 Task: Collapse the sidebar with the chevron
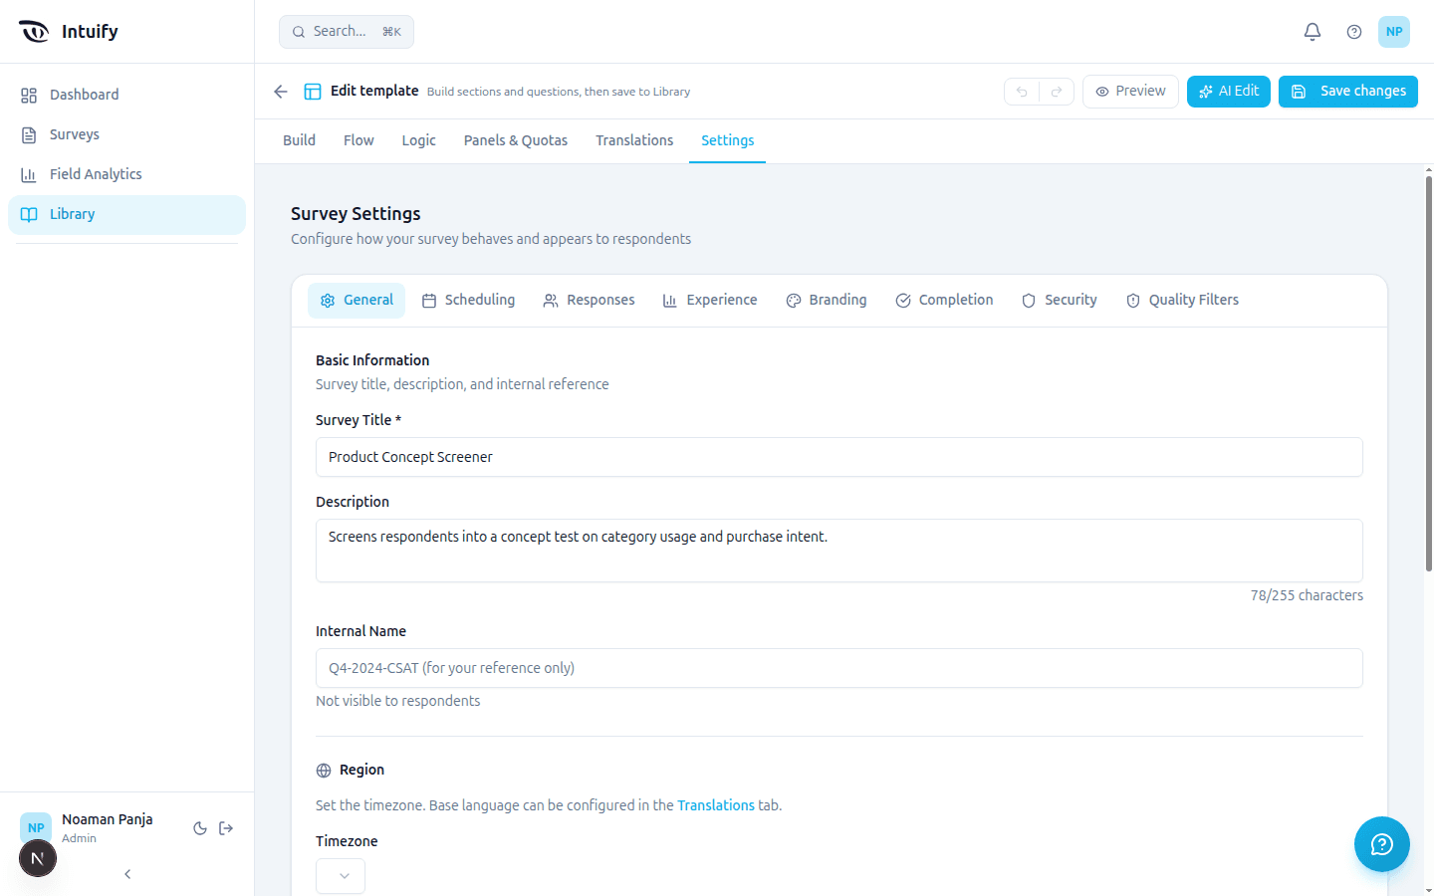[x=127, y=874]
